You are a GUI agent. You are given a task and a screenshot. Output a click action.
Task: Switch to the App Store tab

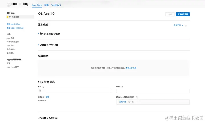pos(37,5)
